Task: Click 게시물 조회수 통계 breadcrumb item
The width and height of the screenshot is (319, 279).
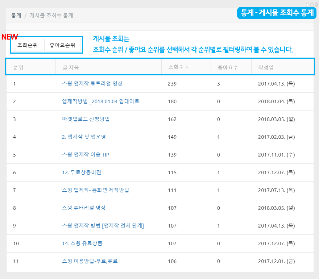Action: [51, 16]
